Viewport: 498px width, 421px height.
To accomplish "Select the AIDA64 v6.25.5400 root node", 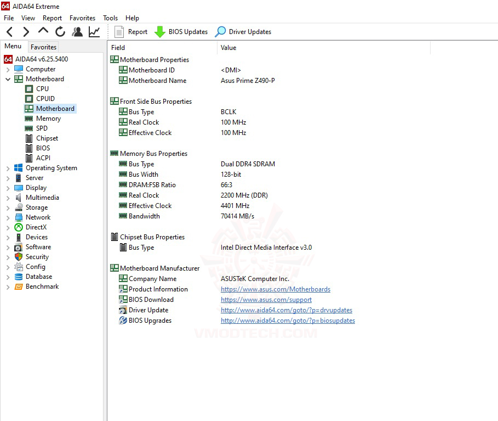I will [36, 59].
